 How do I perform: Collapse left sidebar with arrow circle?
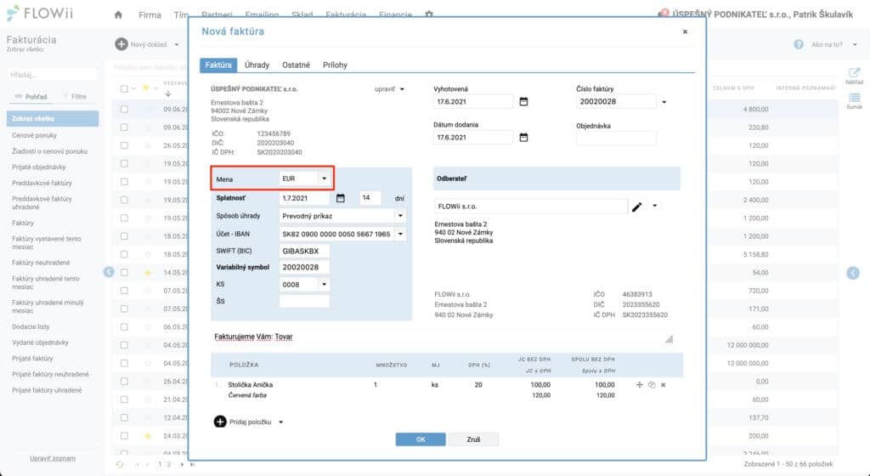coord(109,272)
